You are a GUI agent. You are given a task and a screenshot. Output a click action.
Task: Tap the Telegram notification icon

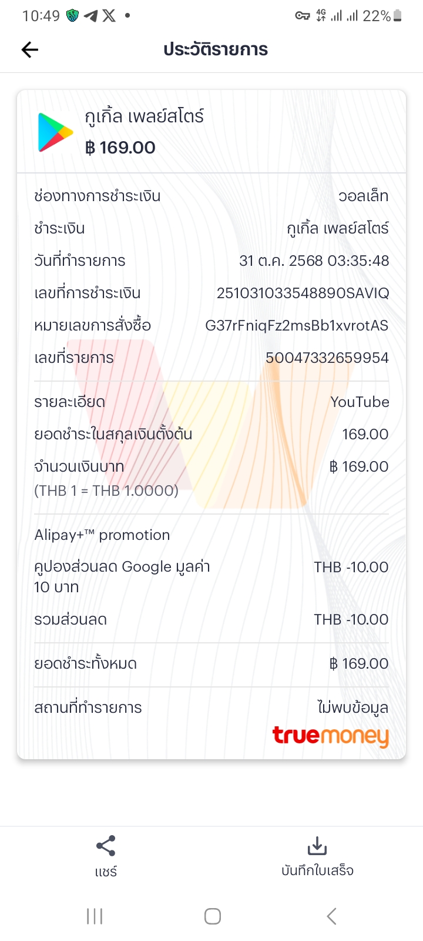90,16
